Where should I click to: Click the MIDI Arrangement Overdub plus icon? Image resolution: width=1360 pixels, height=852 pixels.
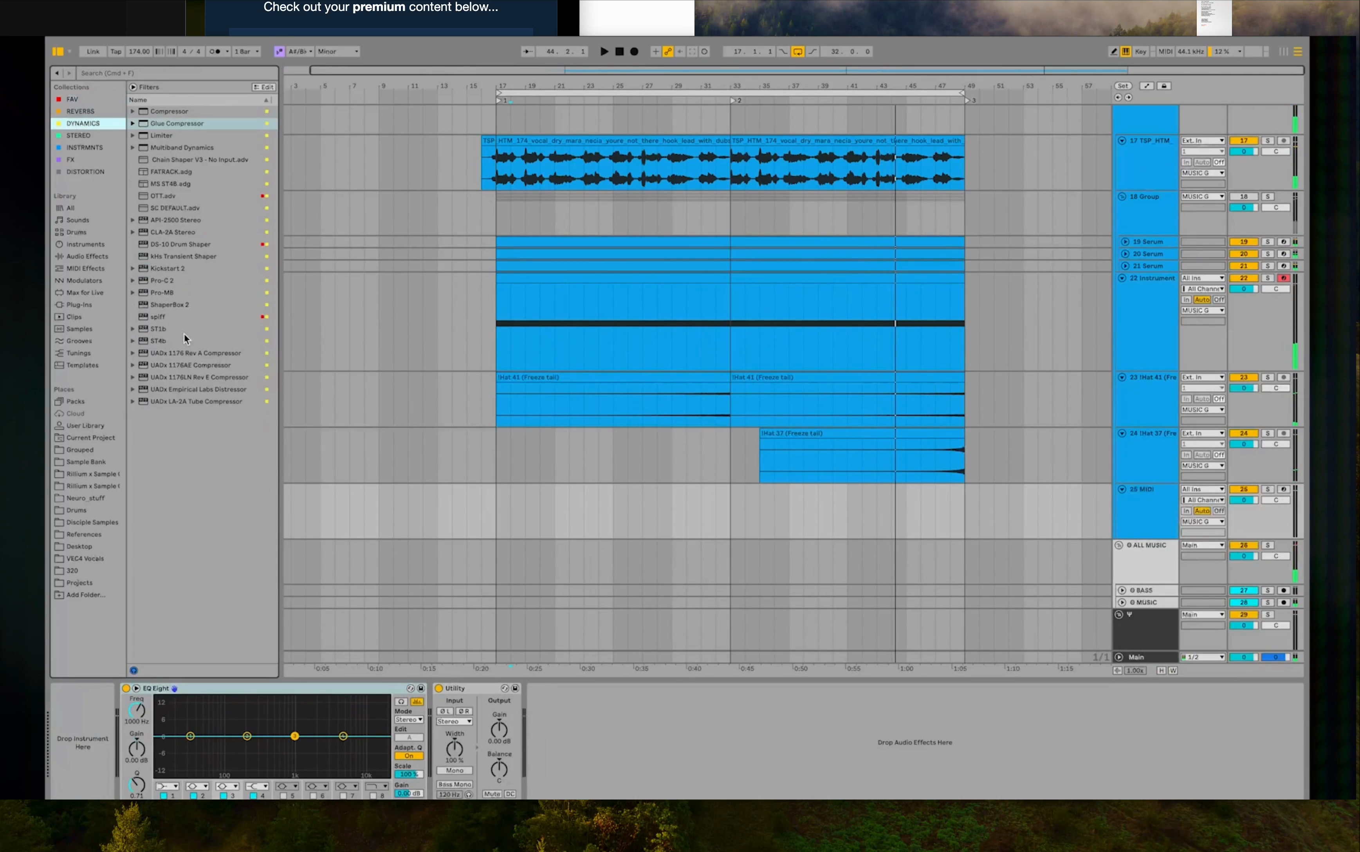[655, 51]
